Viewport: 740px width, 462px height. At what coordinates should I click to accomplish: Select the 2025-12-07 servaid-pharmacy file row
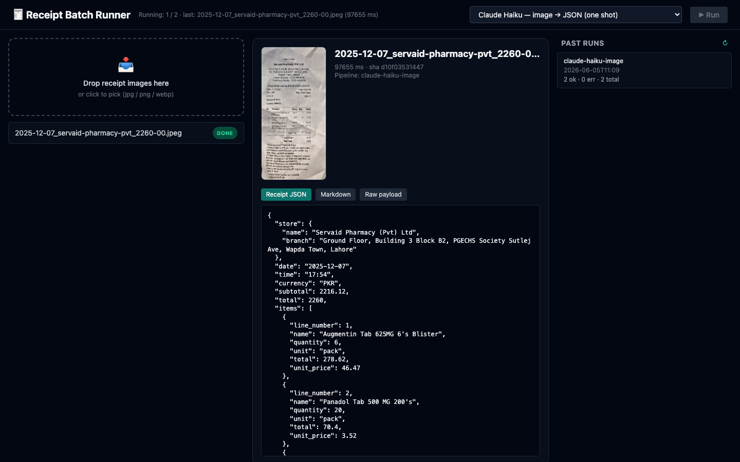(x=126, y=133)
